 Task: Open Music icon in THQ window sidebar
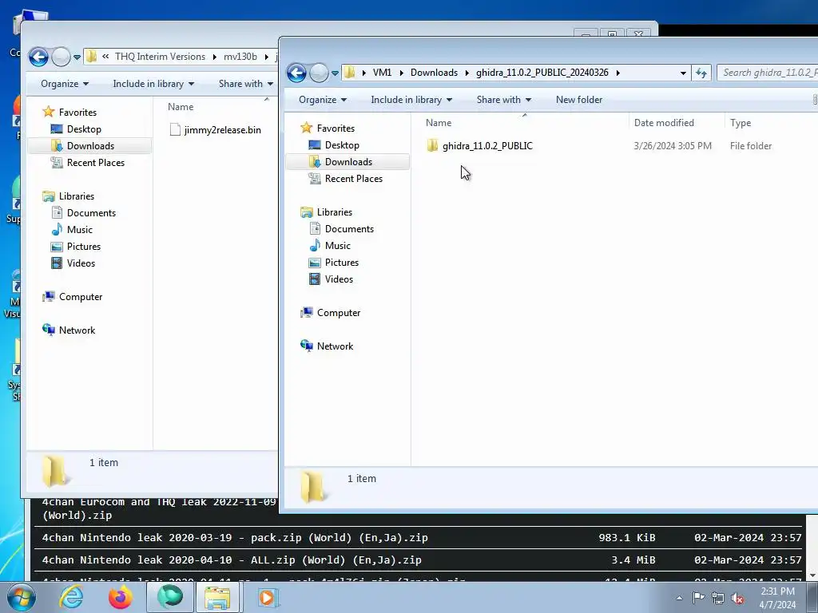(x=57, y=229)
